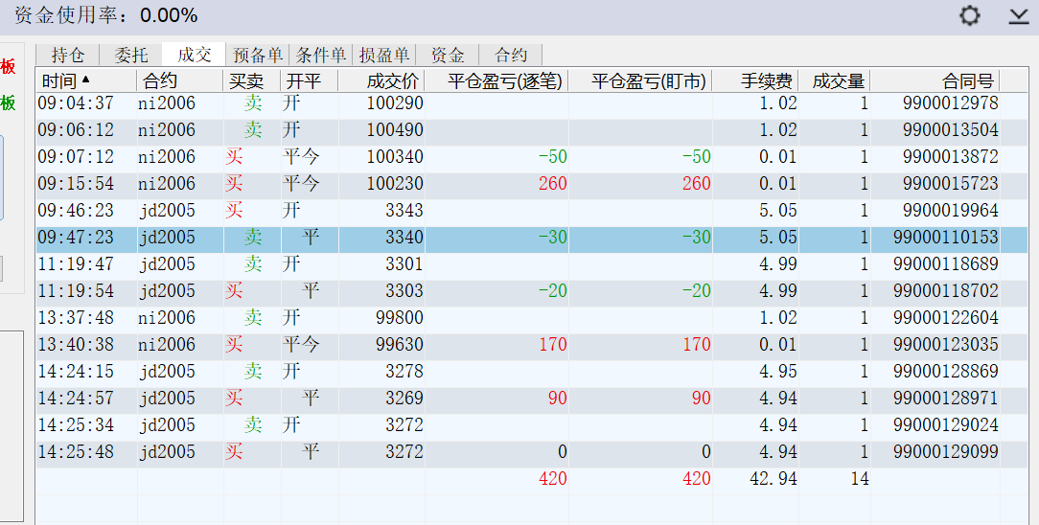This screenshot has width=1039, height=525.
Task: Click the trade price 3278
Action: [404, 372]
